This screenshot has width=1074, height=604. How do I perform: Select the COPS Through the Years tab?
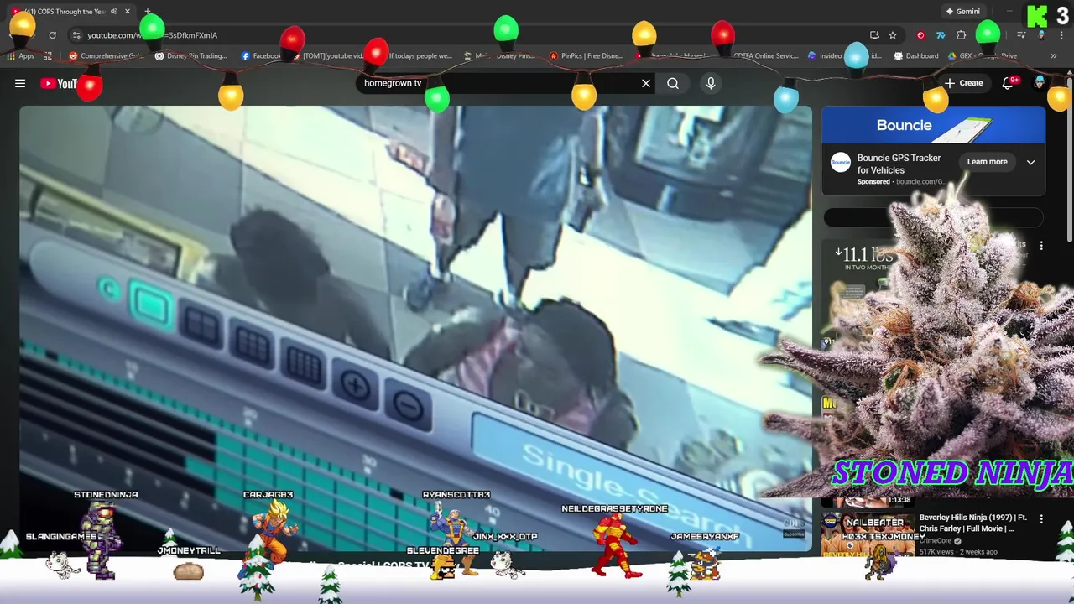(x=70, y=12)
